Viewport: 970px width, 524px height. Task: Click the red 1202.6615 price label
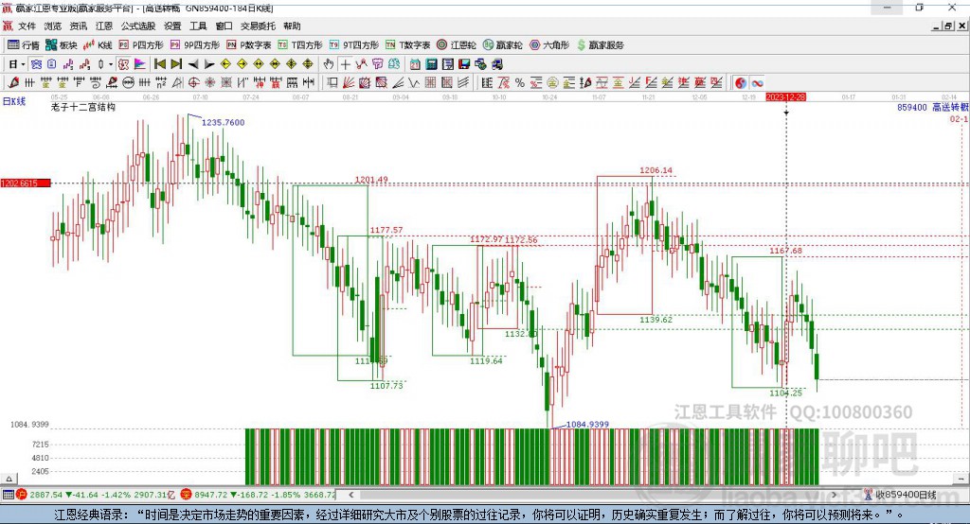click(x=26, y=183)
